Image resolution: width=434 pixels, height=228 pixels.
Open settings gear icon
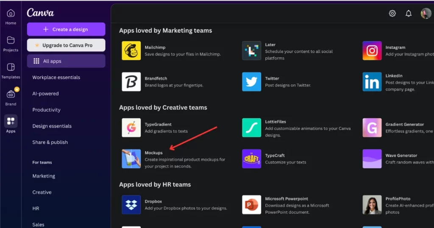pyautogui.click(x=392, y=13)
